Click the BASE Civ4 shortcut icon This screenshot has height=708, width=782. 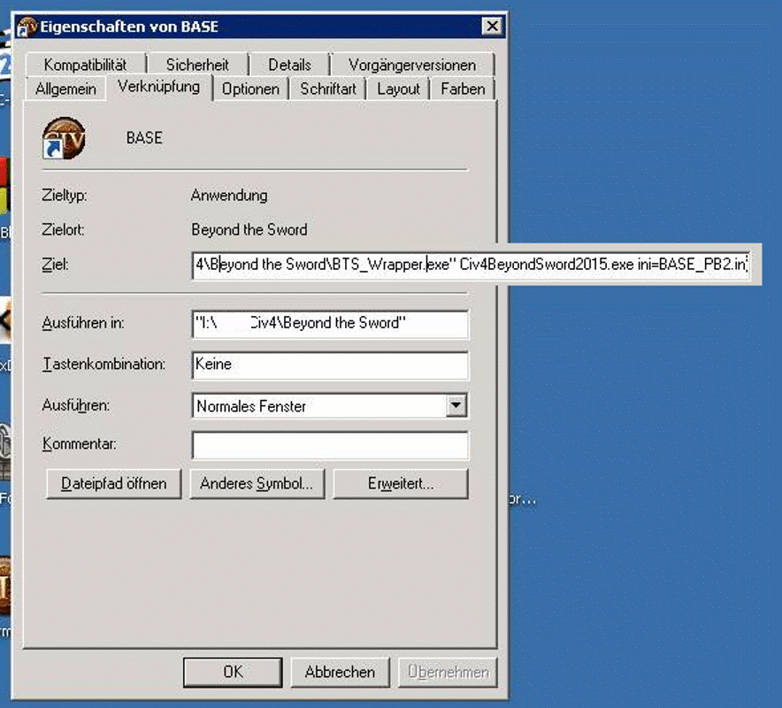click(64, 138)
